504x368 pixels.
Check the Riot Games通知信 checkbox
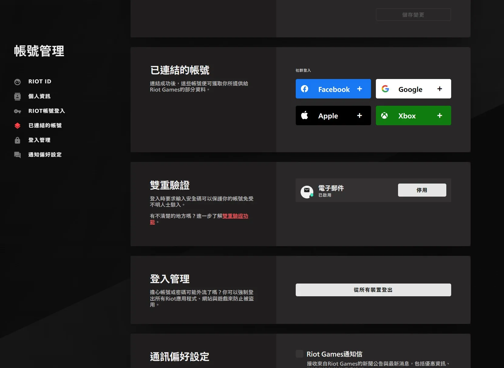coord(299,354)
